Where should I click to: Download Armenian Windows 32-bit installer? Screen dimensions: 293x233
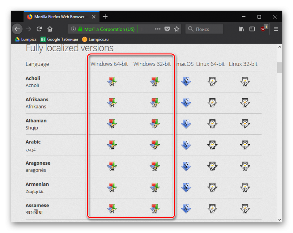pos(155,187)
